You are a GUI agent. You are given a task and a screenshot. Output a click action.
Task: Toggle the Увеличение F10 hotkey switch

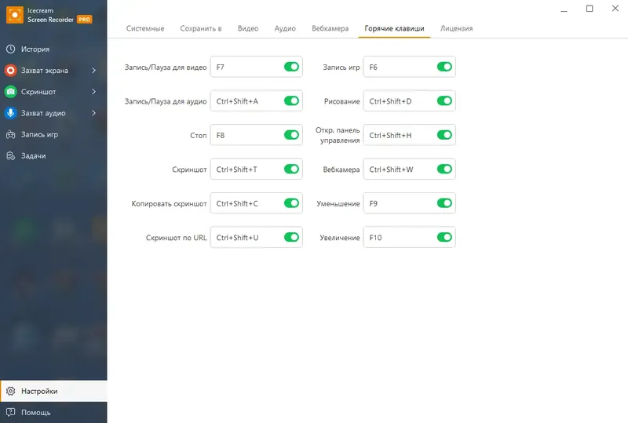tap(444, 237)
